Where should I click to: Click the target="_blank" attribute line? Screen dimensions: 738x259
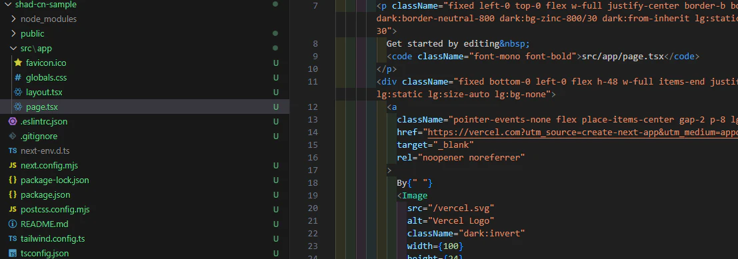pyautogui.click(x=435, y=144)
